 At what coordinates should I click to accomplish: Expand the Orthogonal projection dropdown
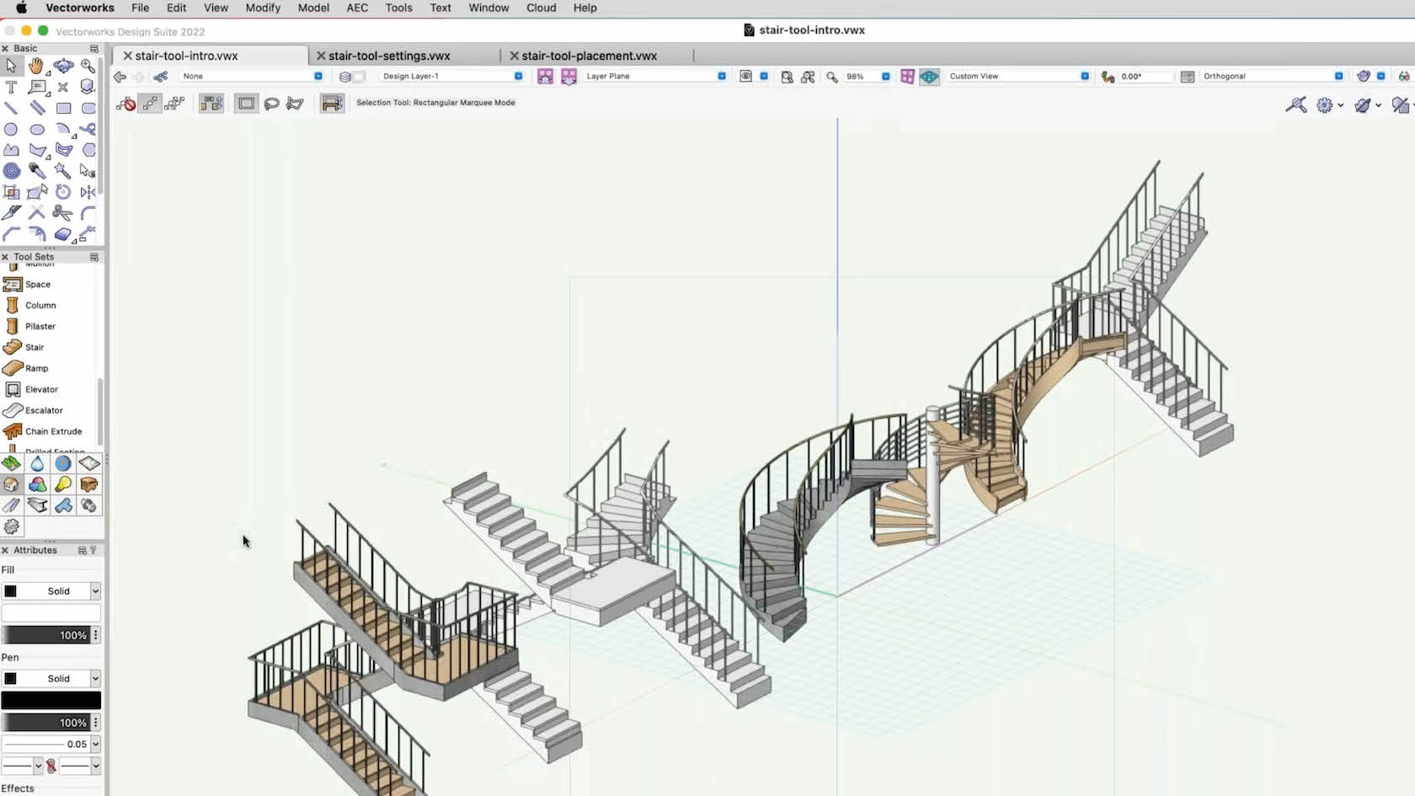pyautogui.click(x=1340, y=76)
